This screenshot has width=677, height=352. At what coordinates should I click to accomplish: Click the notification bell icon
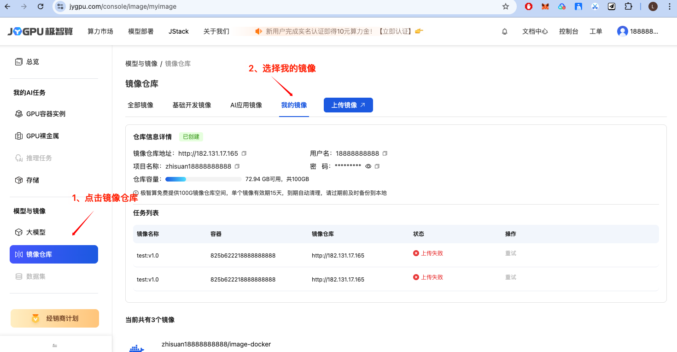point(505,31)
